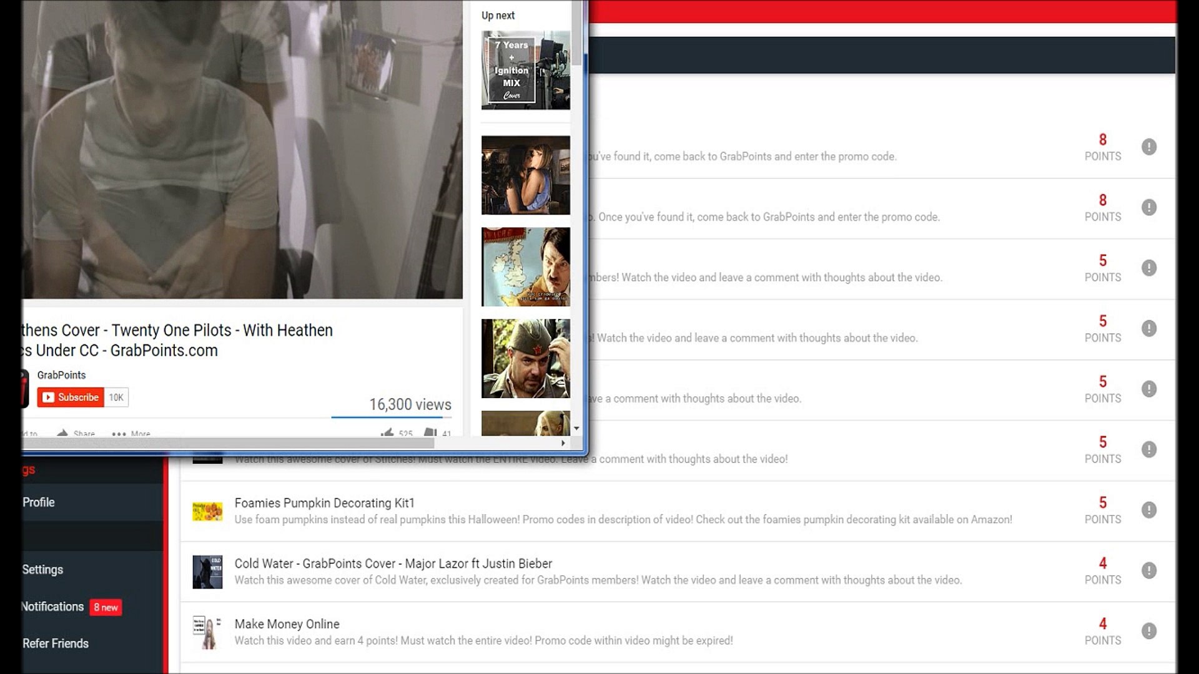Open the Foamies Pumpkin Decorating Kit1 offer title

point(324,503)
